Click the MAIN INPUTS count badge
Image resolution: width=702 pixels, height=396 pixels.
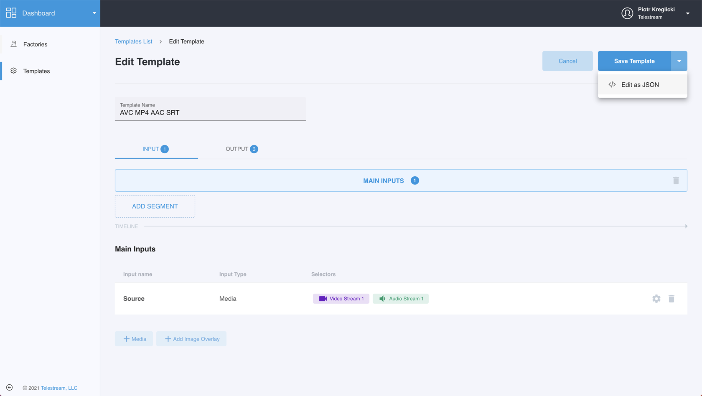click(415, 180)
